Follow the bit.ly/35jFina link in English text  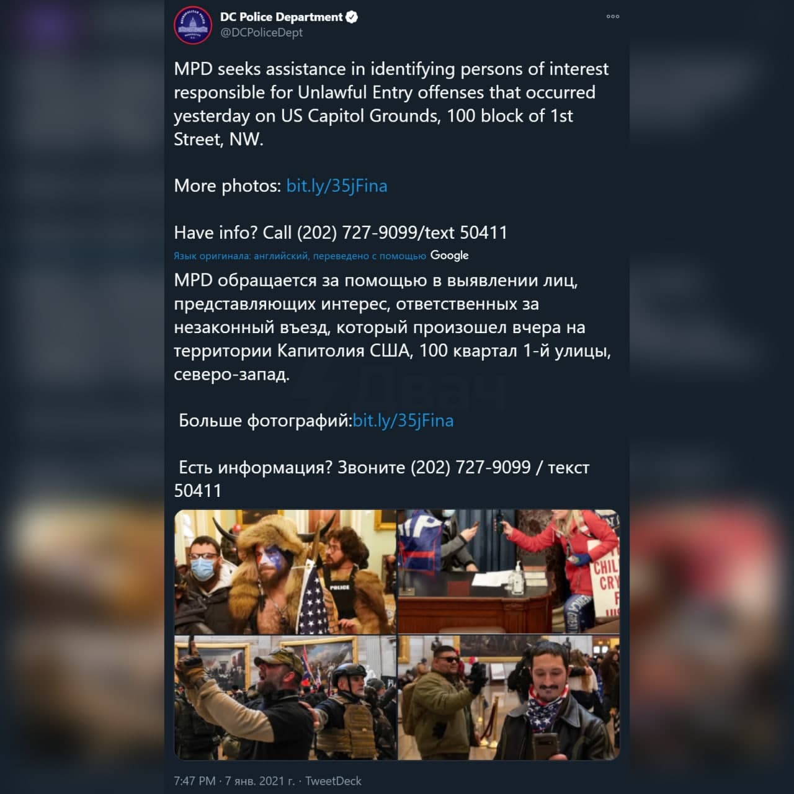[x=337, y=186]
